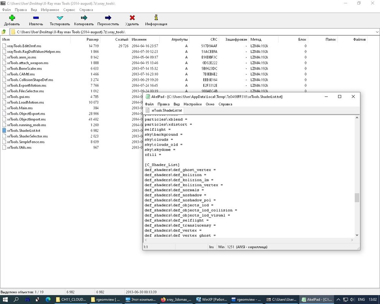The height and width of the screenshot is (304, 380).
Task: Select xrayTools.EditOmf.ms file entry
Action: click(x=24, y=46)
